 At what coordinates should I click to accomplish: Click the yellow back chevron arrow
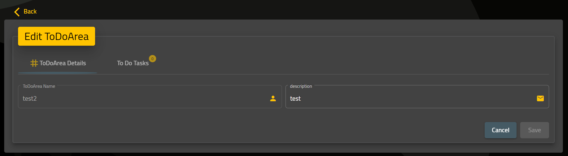point(17,12)
